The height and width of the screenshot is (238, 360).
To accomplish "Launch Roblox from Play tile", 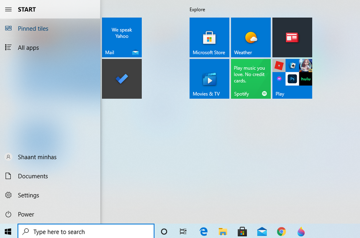I will point(279,65).
